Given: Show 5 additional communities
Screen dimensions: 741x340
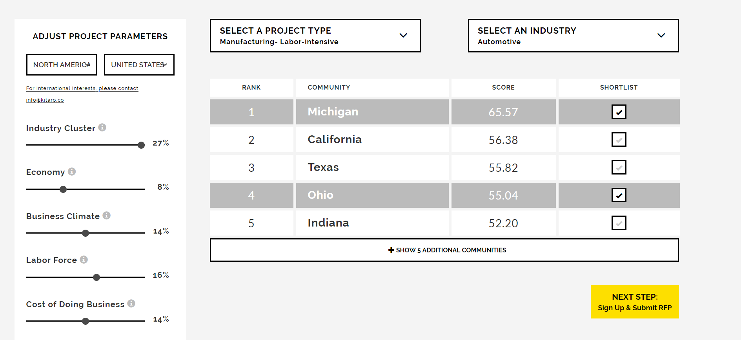Looking at the screenshot, I should coord(444,250).
